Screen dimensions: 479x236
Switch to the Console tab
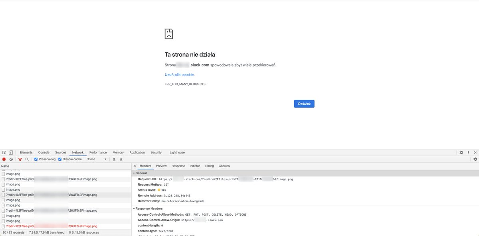pyautogui.click(x=44, y=152)
